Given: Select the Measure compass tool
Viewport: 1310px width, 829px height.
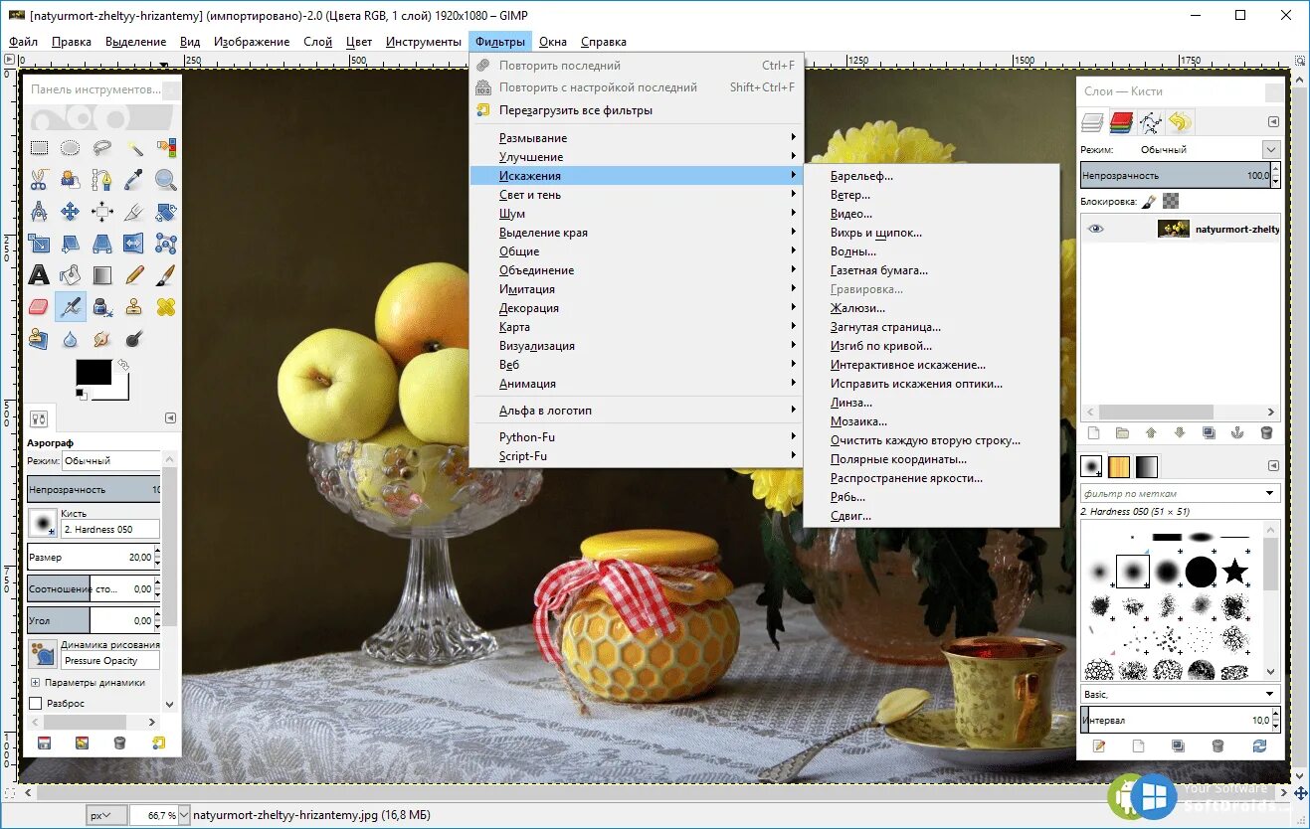Looking at the screenshot, I should (39, 212).
